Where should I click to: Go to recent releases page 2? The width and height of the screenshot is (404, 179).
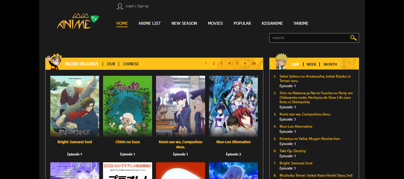(x=214, y=63)
